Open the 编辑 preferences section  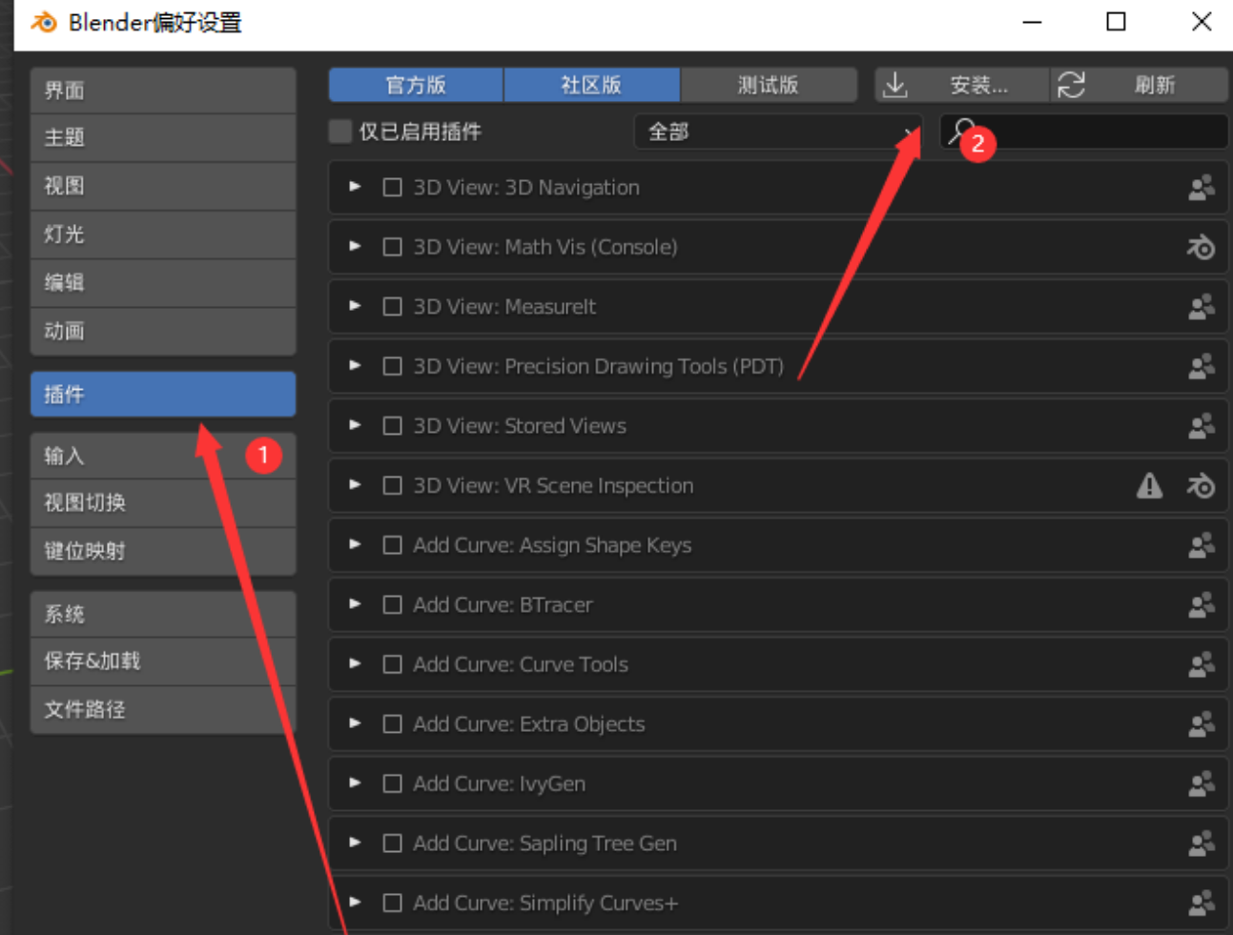(163, 283)
